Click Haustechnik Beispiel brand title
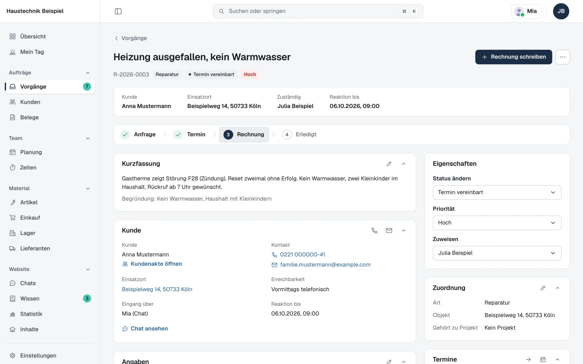 click(x=35, y=11)
